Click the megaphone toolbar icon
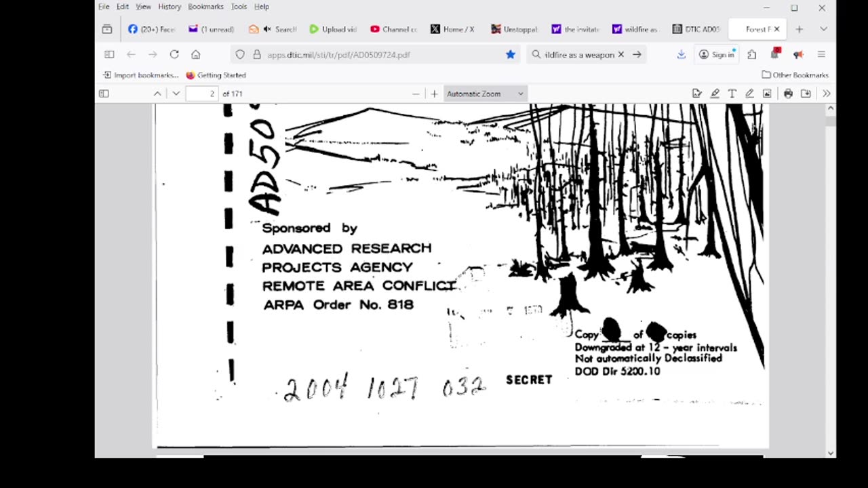 click(x=798, y=54)
